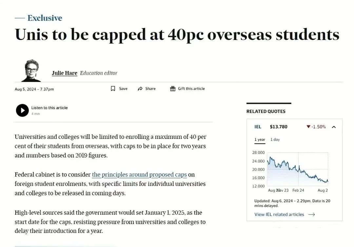Select the 1 year chart tab

(260, 140)
